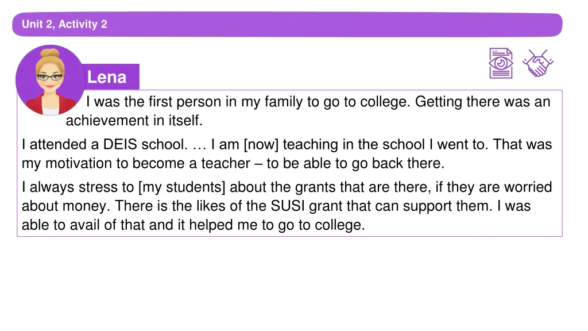Click Lena's avatar portrait
588x331 pixels.
pyautogui.click(x=51, y=80)
